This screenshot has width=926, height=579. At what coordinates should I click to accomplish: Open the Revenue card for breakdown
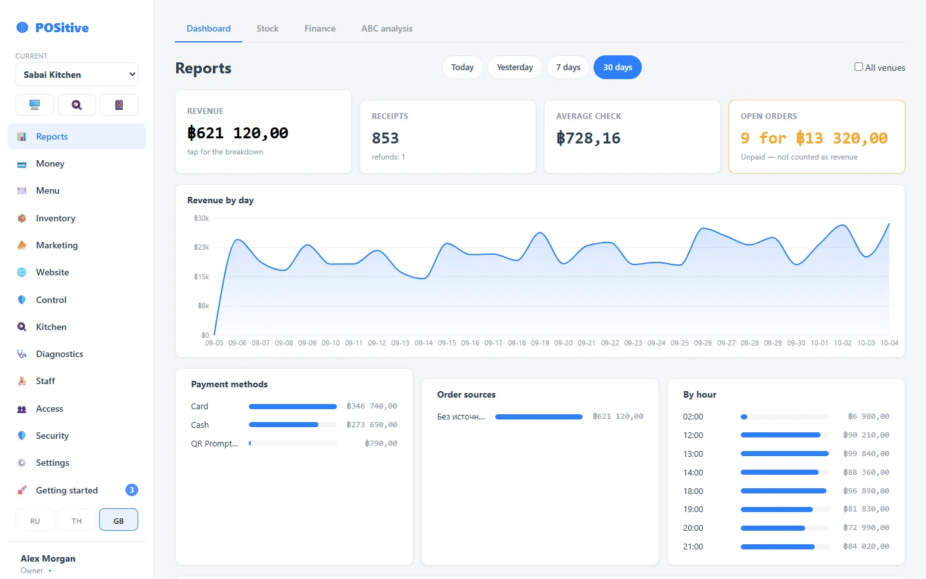point(264,132)
